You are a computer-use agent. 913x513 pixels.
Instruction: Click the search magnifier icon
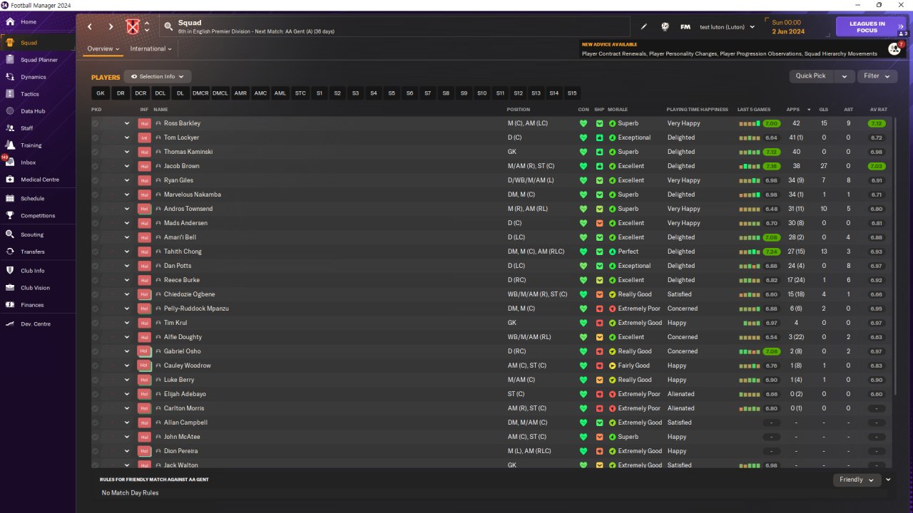[168, 27]
